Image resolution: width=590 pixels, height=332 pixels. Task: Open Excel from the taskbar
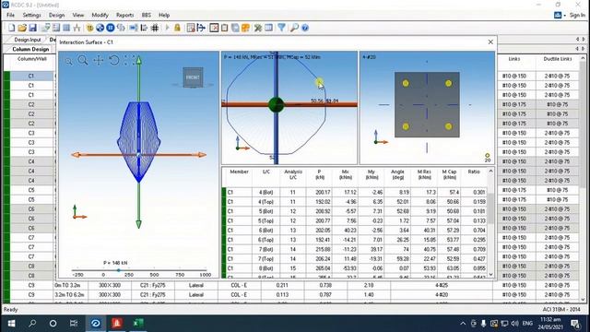(x=138, y=324)
